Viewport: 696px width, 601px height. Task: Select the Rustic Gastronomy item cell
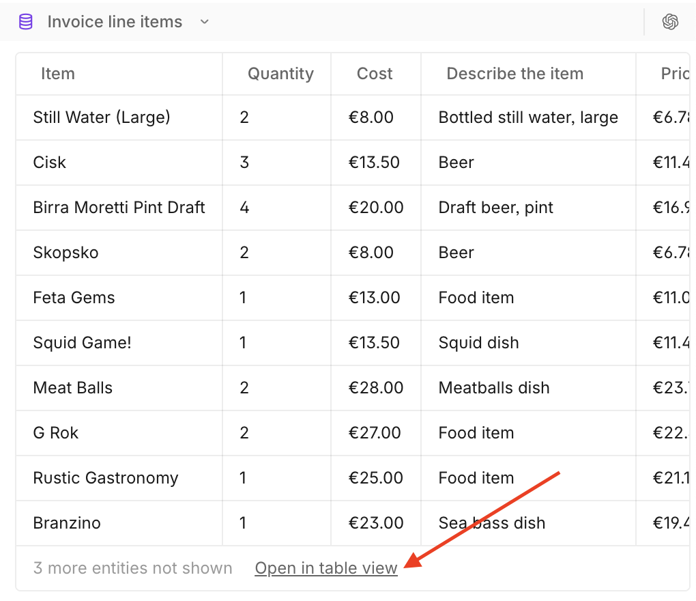[105, 478]
